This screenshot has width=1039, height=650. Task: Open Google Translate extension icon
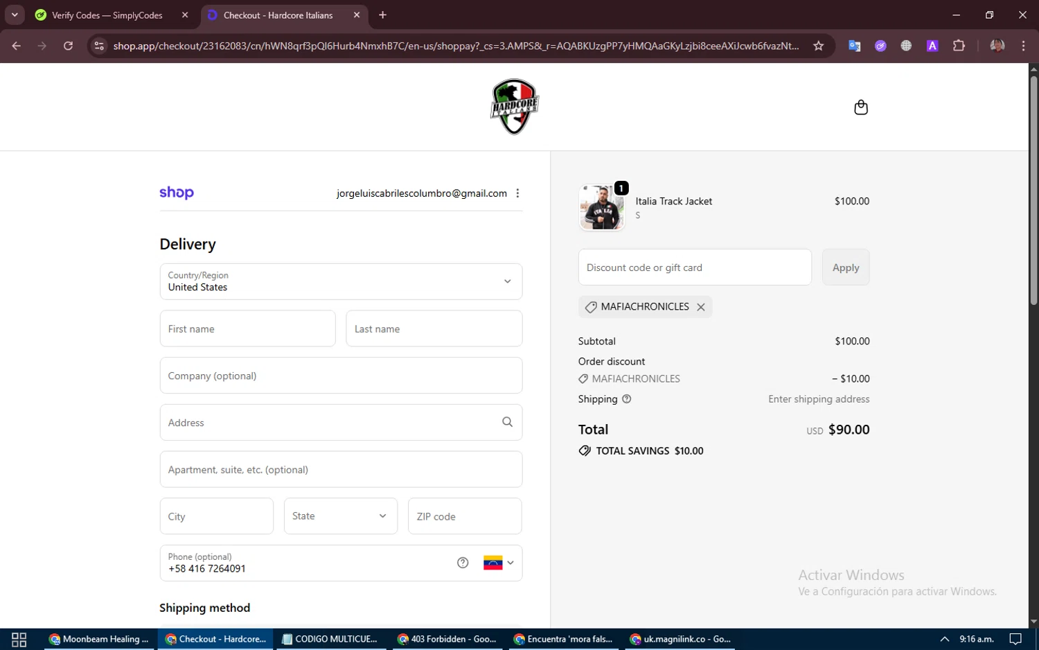point(854,46)
